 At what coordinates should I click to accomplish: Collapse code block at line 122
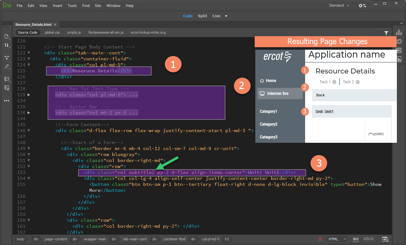click(x=29, y=53)
